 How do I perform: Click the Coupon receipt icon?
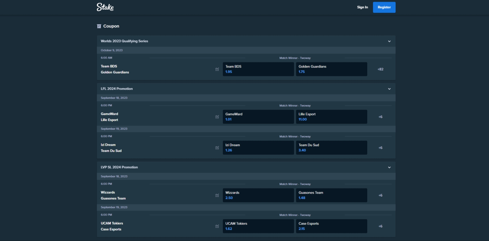point(99,26)
